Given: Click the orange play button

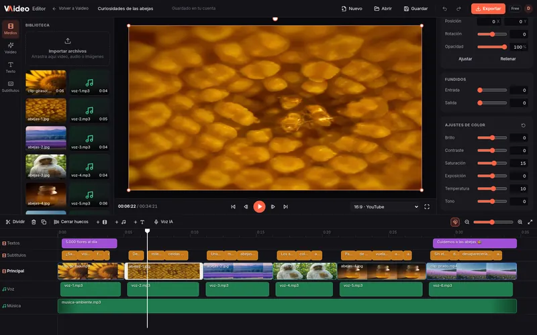Looking at the screenshot, I should [259, 206].
